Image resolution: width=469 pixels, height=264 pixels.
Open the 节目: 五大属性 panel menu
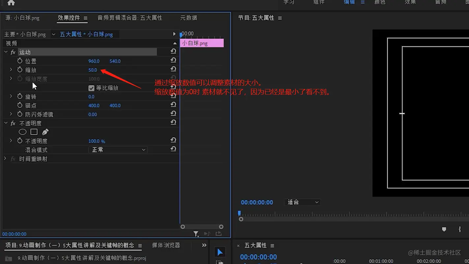[x=280, y=18]
